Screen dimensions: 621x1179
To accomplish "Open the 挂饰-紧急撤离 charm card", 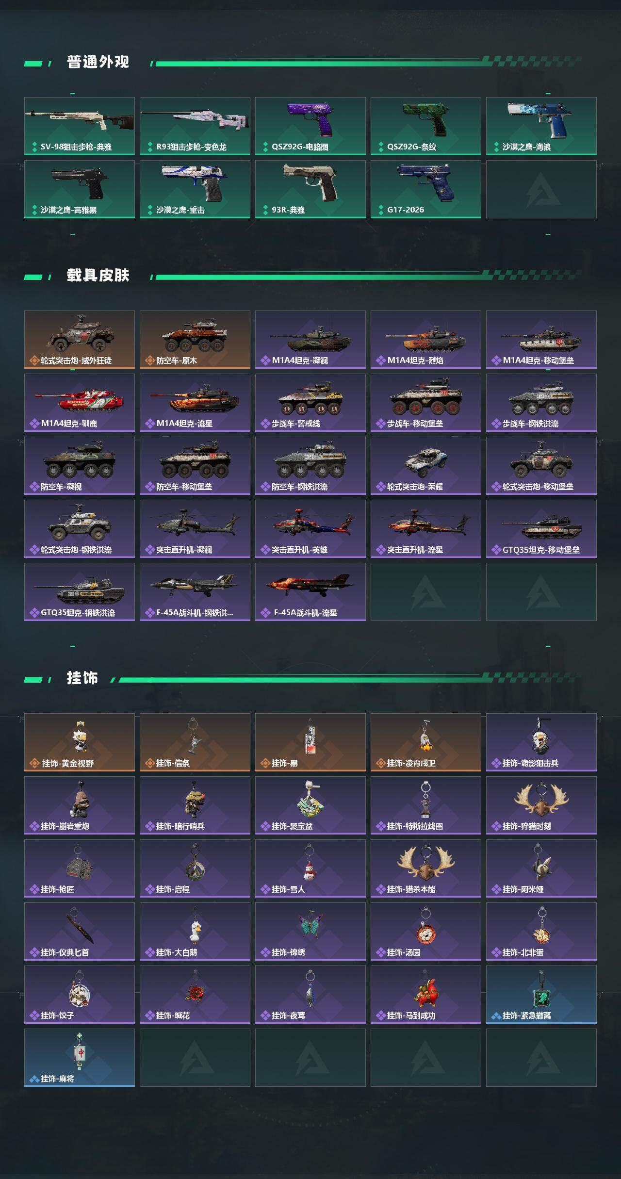I will pos(541,995).
